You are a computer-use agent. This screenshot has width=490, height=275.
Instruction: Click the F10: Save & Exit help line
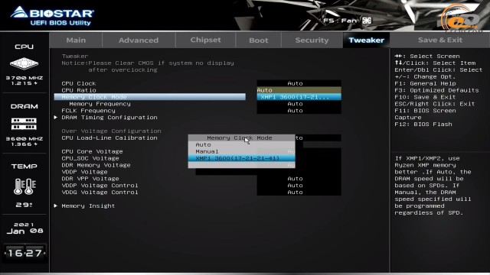425,97
